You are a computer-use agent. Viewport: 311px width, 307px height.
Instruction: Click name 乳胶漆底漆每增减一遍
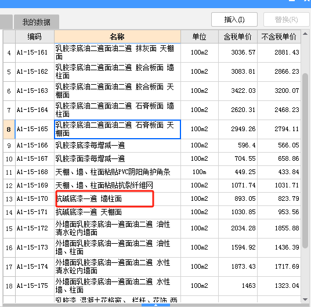tap(90, 145)
